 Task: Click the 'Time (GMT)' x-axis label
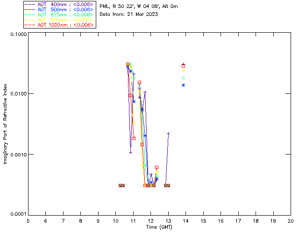(x=159, y=227)
